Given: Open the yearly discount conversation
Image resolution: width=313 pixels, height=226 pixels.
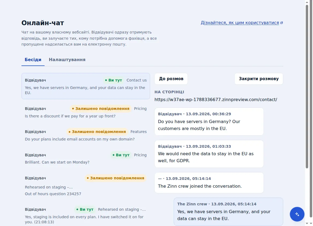Looking at the screenshot, I should tap(86, 112).
